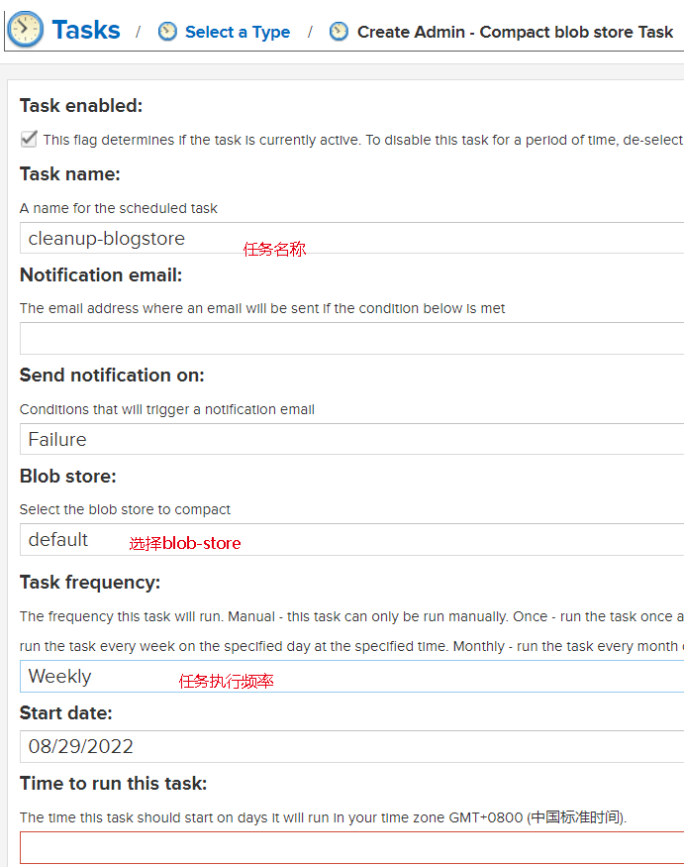Click Create Admin - Compact blob store Task title
The image size is (684, 867).
[x=515, y=32]
